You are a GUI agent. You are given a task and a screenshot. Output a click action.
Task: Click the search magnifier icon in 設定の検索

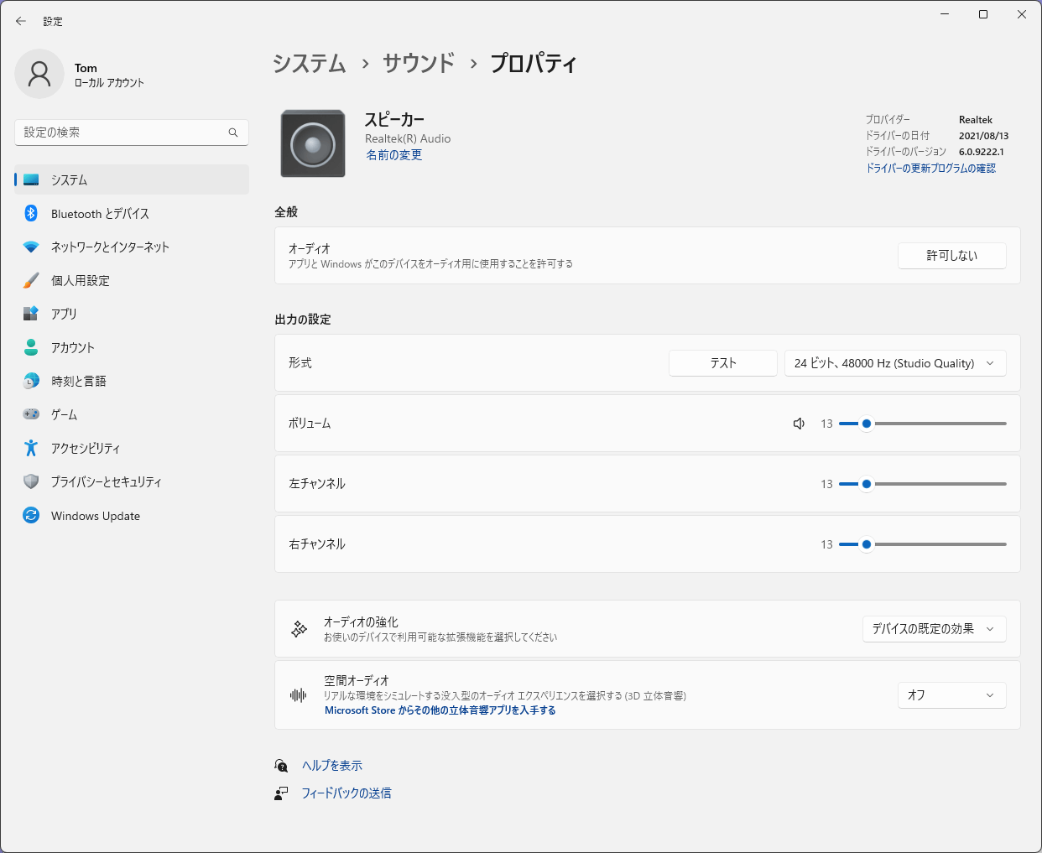233,133
